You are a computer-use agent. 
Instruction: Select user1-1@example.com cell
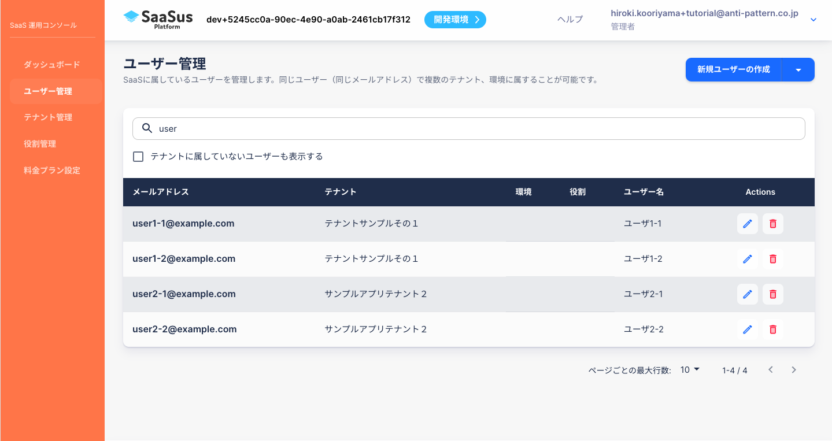[x=183, y=224]
